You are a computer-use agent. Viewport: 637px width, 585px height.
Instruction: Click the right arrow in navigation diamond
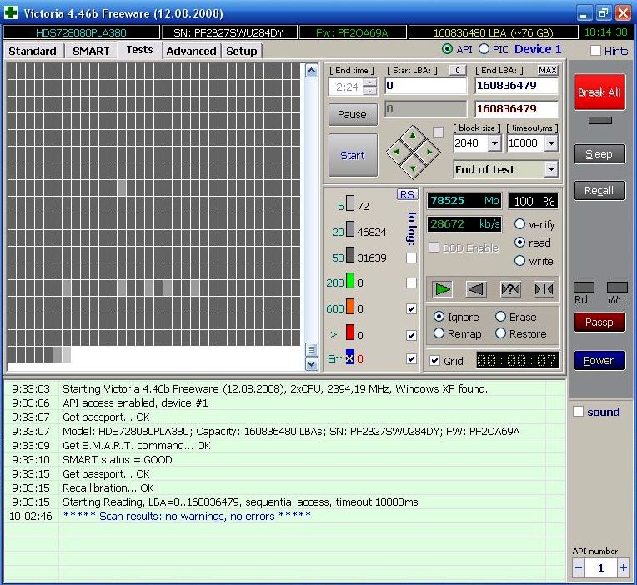tap(429, 152)
